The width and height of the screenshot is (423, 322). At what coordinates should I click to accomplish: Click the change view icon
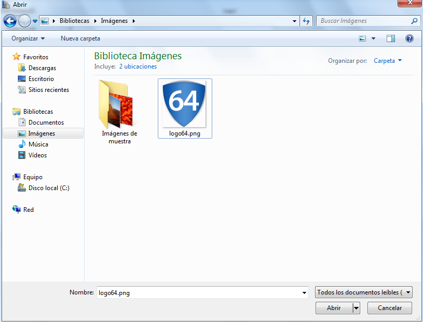[x=363, y=38]
